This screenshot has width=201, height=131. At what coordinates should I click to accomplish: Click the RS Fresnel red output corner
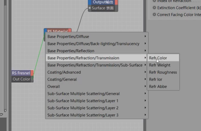click(32, 73)
